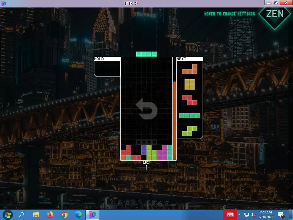Select the orange L piece in NEXT queue
The width and height of the screenshot is (293, 220).
pos(190,69)
